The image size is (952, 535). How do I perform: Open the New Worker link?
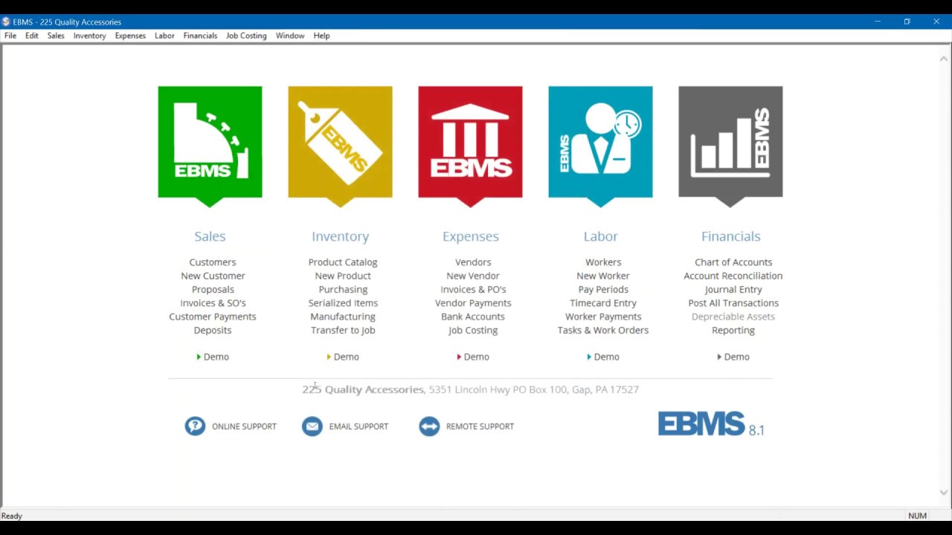pyautogui.click(x=603, y=276)
